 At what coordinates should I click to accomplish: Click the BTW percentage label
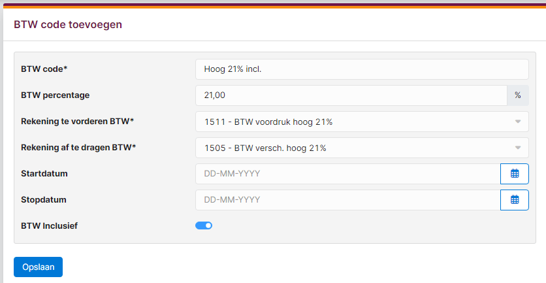(56, 95)
